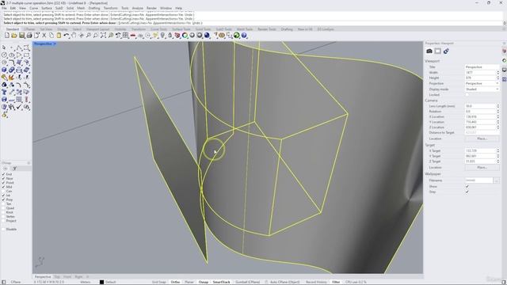Toggle Gumball in the status bar
The image size is (507, 285).
247,282
